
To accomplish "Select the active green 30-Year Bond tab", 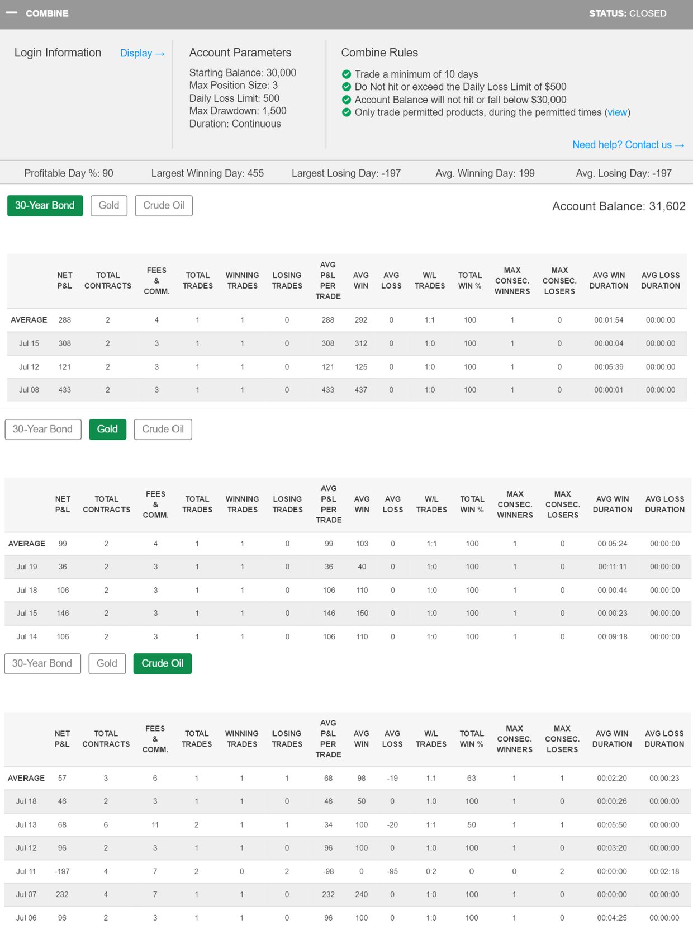I will (x=45, y=205).
